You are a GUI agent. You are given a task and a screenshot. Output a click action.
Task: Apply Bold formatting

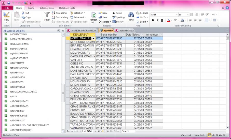click(x=153, y=20)
